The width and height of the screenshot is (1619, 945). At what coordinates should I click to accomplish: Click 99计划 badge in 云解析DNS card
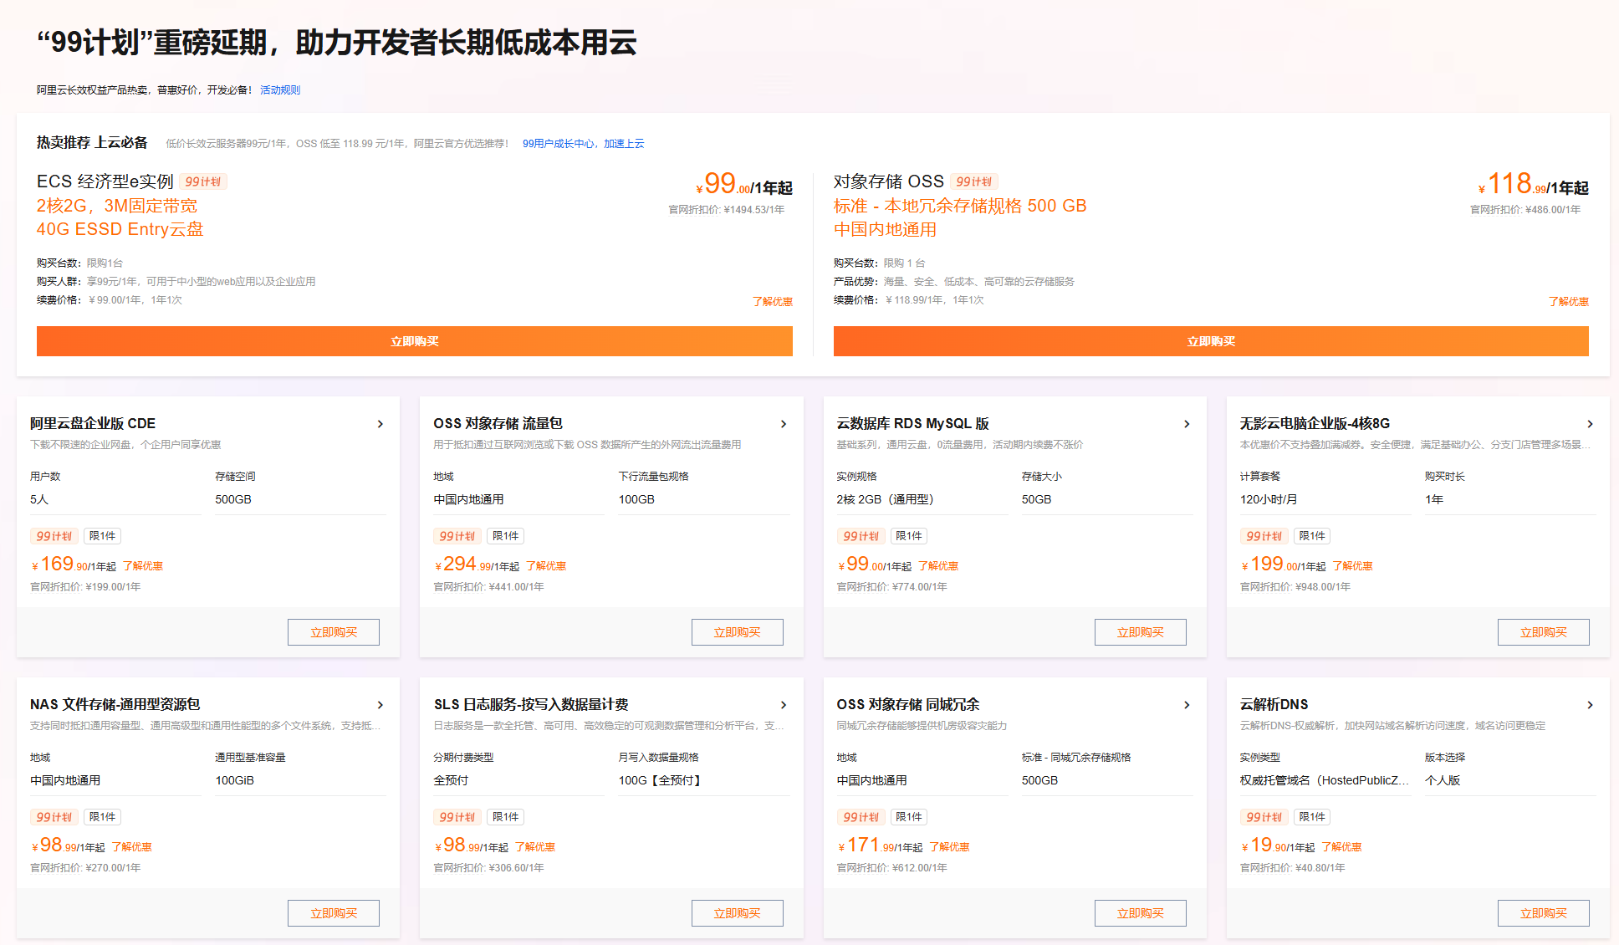[x=1264, y=817]
